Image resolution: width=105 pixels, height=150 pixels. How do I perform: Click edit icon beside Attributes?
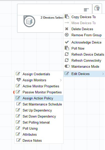[18, 134]
